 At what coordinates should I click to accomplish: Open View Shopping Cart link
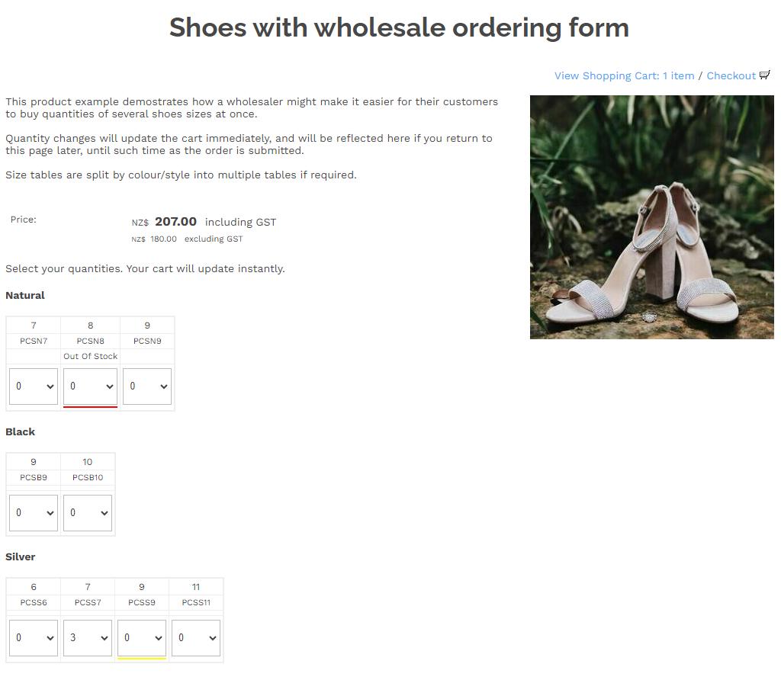[624, 75]
